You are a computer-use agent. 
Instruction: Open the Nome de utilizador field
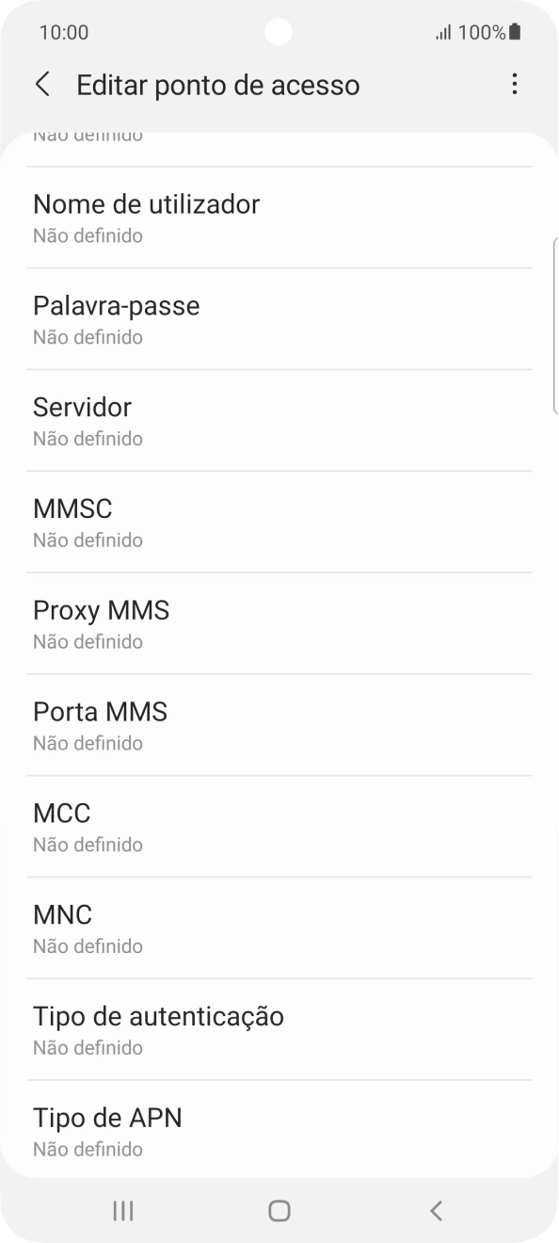279,217
